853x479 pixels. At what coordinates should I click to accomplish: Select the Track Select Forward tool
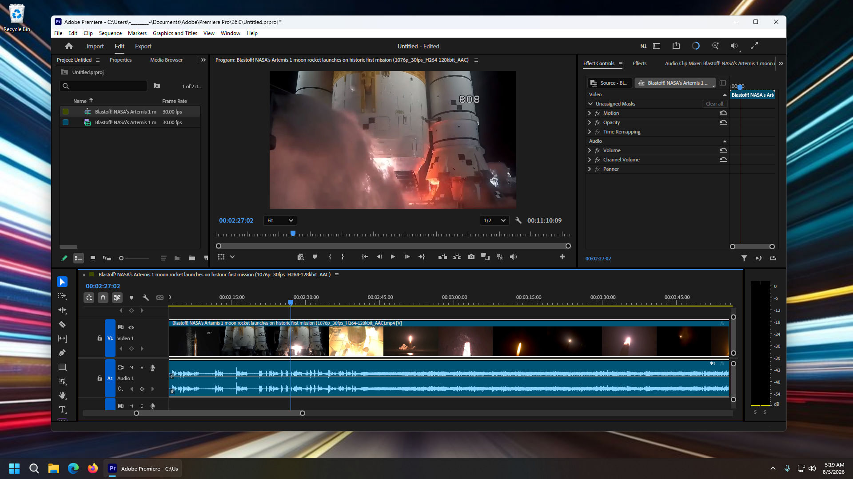click(62, 296)
